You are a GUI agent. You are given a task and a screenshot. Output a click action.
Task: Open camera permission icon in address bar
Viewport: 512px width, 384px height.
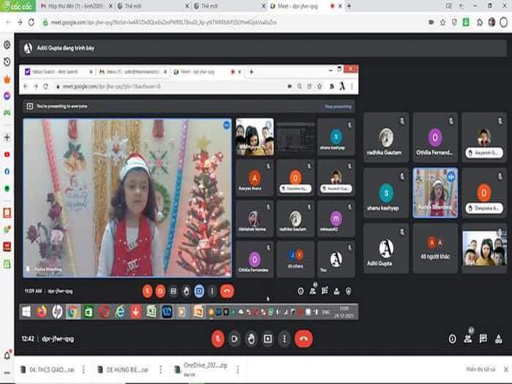(x=431, y=22)
